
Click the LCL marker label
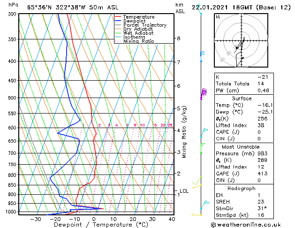pyautogui.click(x=184, y=191)
